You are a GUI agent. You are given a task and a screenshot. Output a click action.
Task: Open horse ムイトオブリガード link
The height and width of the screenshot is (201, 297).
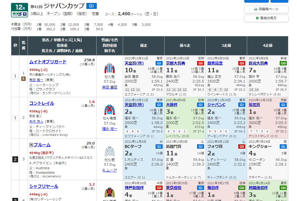point(48,62)
